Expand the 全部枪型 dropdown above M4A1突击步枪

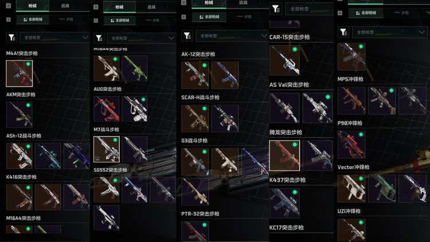[54, 37]
